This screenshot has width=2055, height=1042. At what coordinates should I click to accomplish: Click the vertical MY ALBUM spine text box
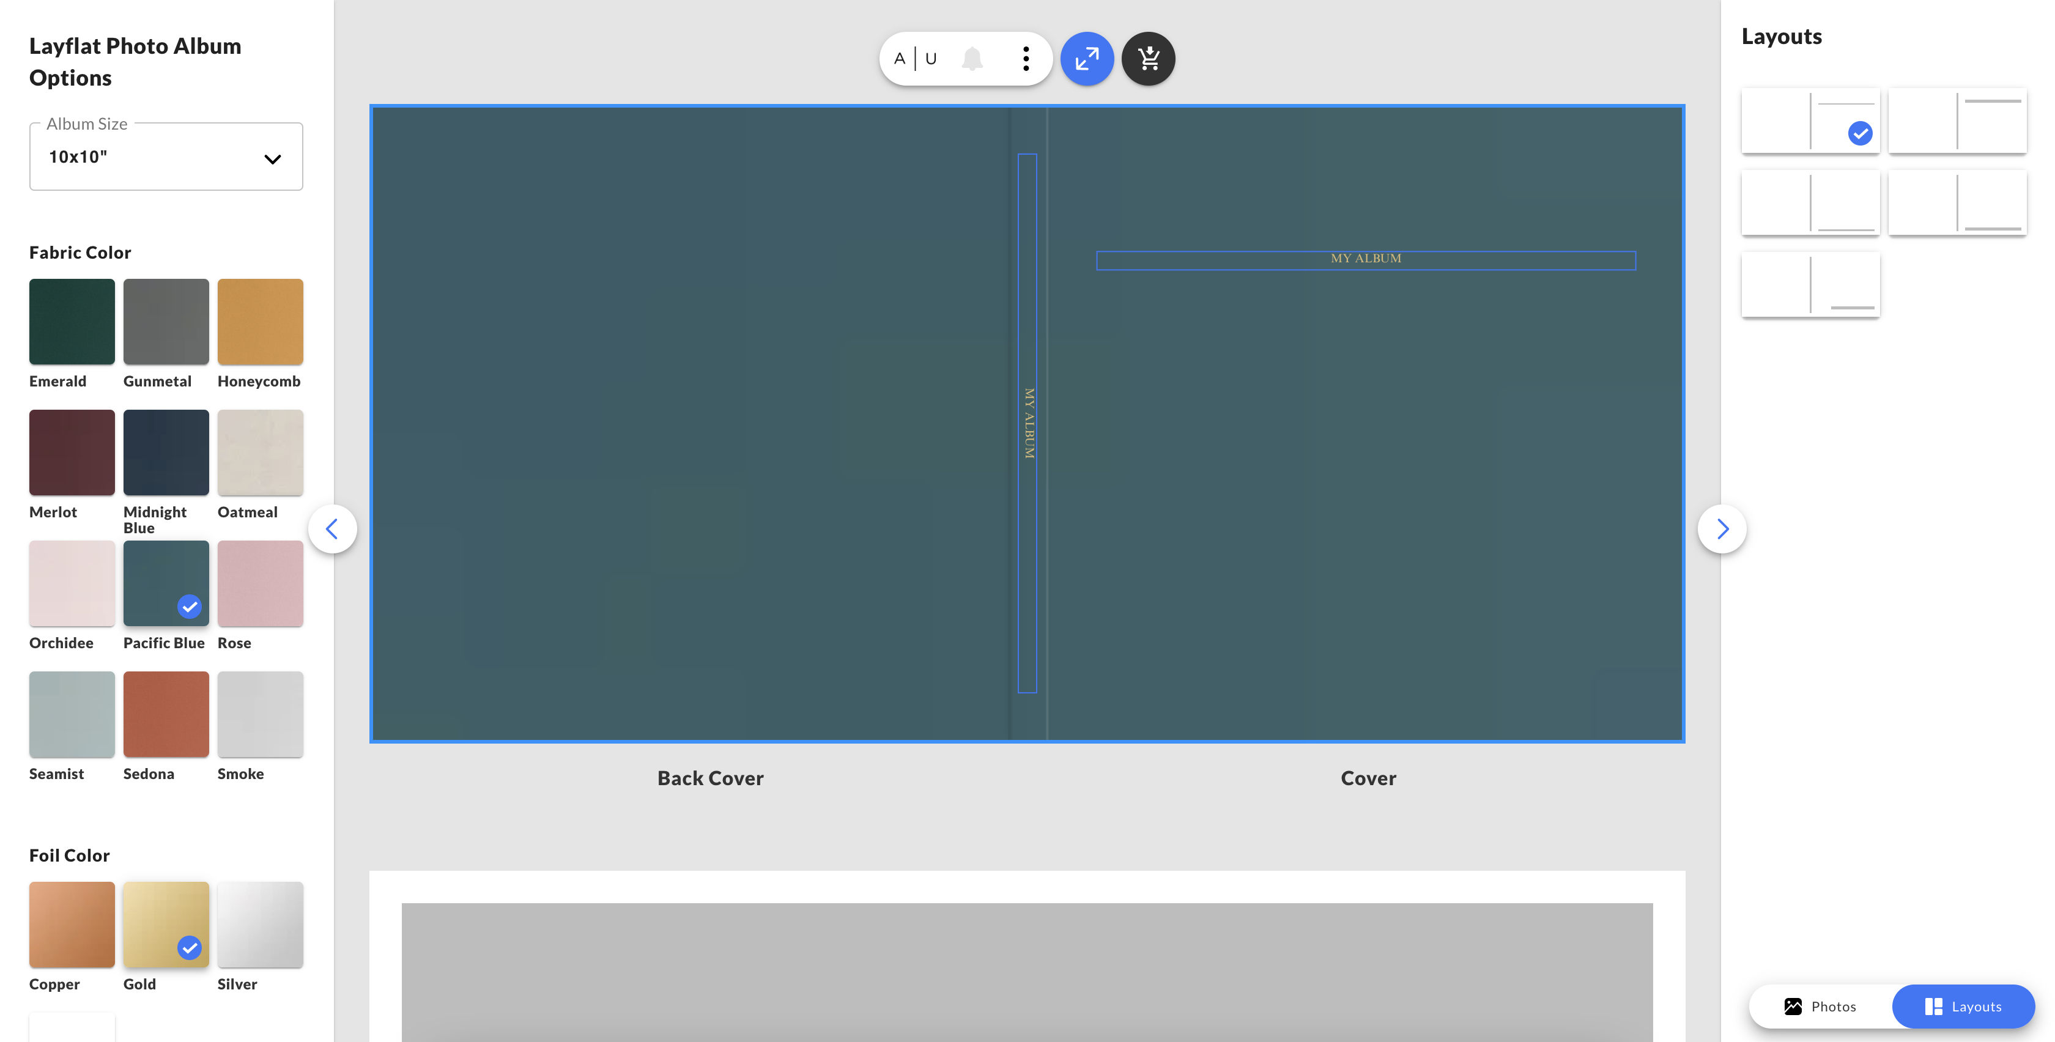tap(1027, 423)
